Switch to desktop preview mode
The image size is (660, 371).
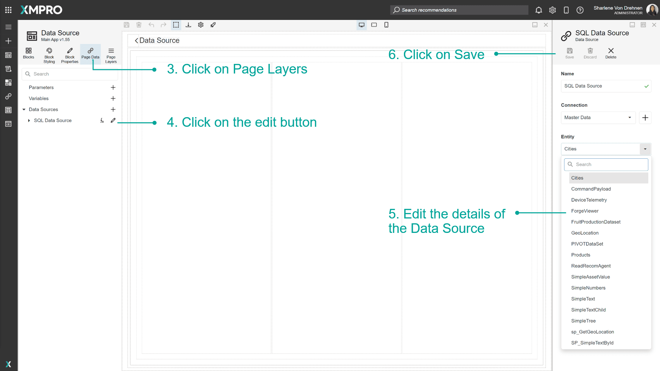click(x=361, y=25)
